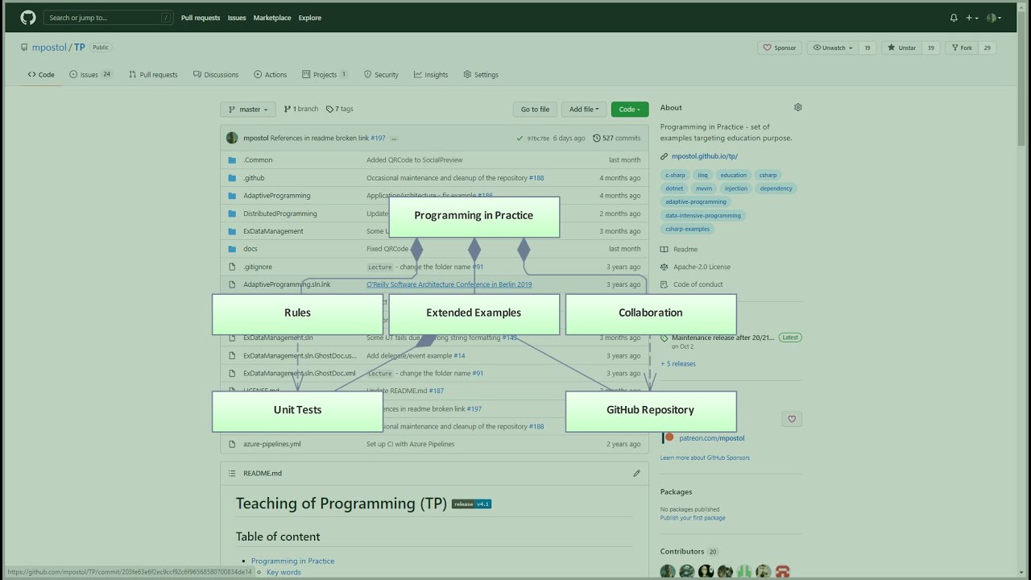Open the Add file dropdown
The width and height of the screenshot is (1031, 580).
click(584, 110)
